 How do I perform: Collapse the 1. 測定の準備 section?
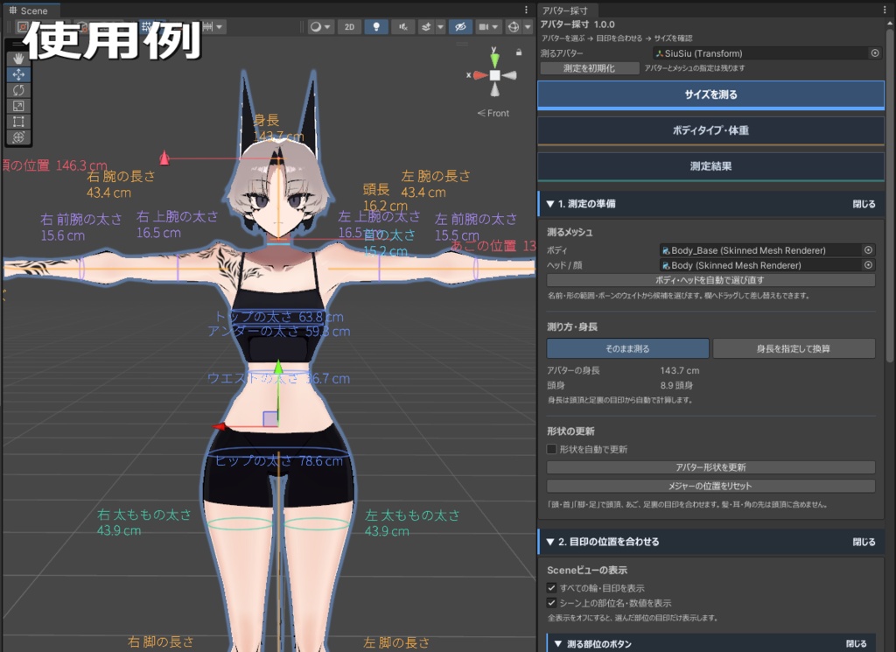(x=550, y=204)
